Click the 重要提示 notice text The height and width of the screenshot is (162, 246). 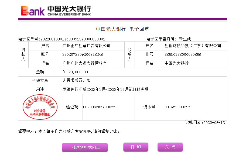pyautogui.click(x=69, y=132)
